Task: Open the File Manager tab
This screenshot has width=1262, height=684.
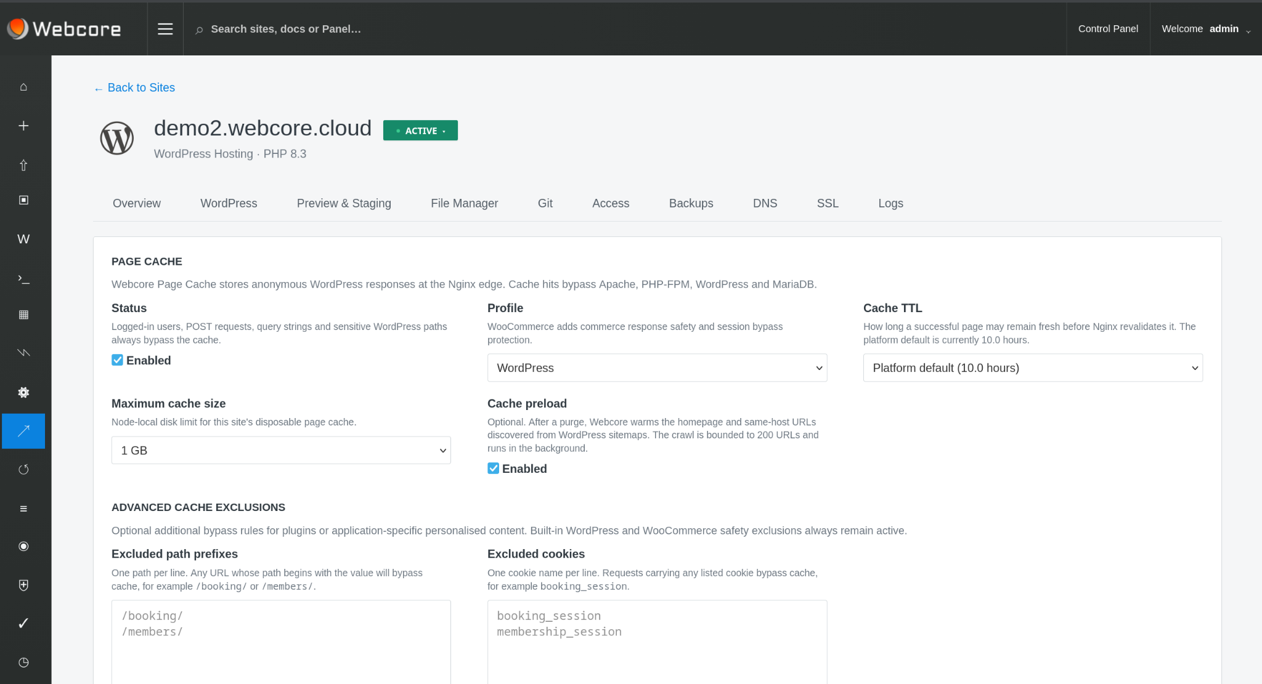Action: click(x=465, y=203)
